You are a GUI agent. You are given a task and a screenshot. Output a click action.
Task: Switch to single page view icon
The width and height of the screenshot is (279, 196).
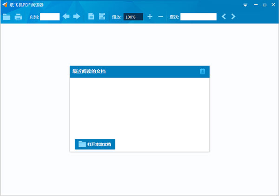pos(91,16)
